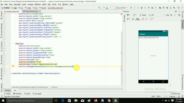Open the Navigate menu
Image resolution: width=184 pixels, height=103 pixels.
(x=17, y=5)
